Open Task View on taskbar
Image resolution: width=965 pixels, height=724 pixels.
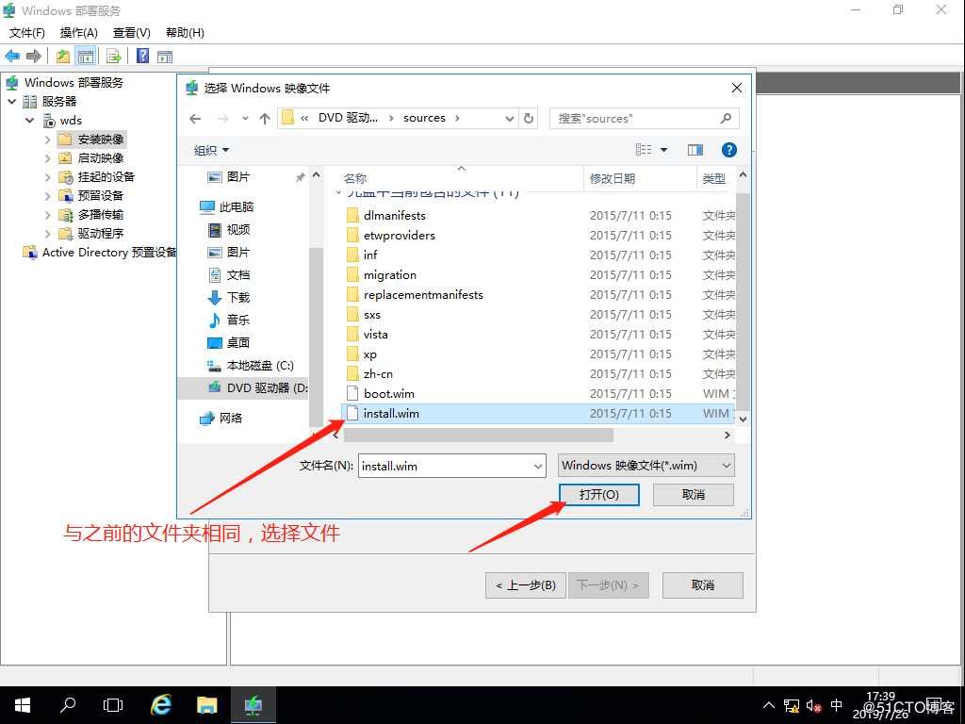click(x=113, y=705)
